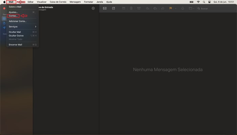Move message to Junk
The height and width of the screenshot is (135, 237).
pos(139,8)
